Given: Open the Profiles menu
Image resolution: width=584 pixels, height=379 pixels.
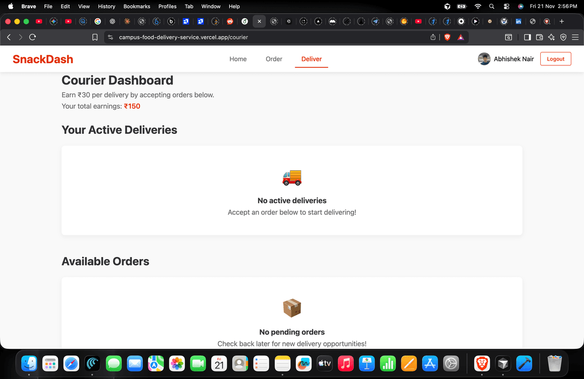Looking at the screenshot, I should [167, 6].
